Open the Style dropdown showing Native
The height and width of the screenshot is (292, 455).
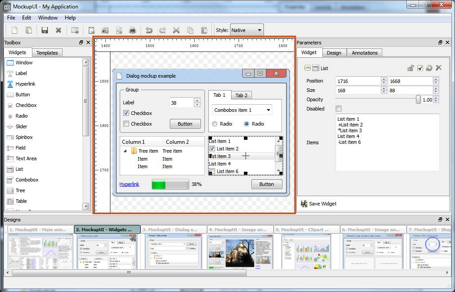tap(247, 30)
